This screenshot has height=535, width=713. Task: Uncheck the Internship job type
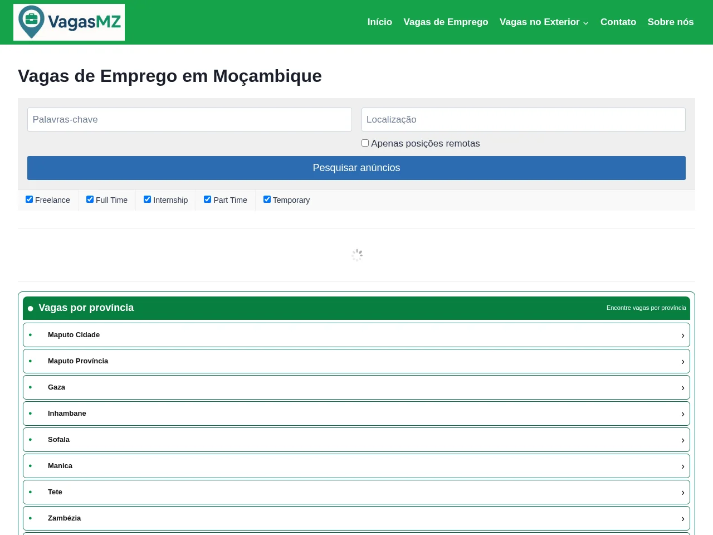pyautogui.click(x=148, y=200)
